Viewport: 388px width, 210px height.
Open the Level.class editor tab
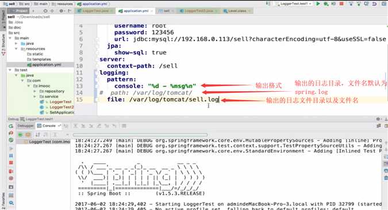coord(237,11)
